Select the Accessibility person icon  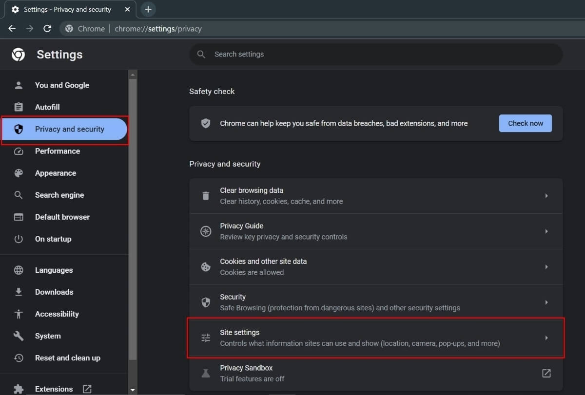tap(18, 314)
